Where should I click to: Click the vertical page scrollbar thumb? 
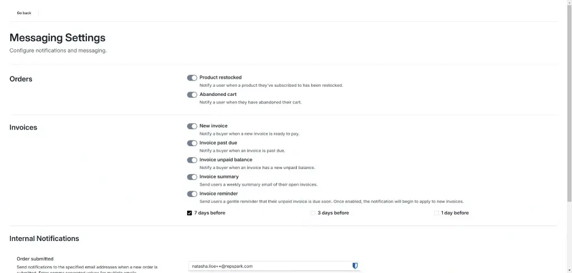coord(570,102)
